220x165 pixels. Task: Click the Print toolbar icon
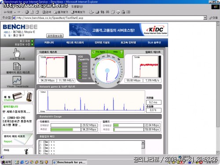point(123,12)
